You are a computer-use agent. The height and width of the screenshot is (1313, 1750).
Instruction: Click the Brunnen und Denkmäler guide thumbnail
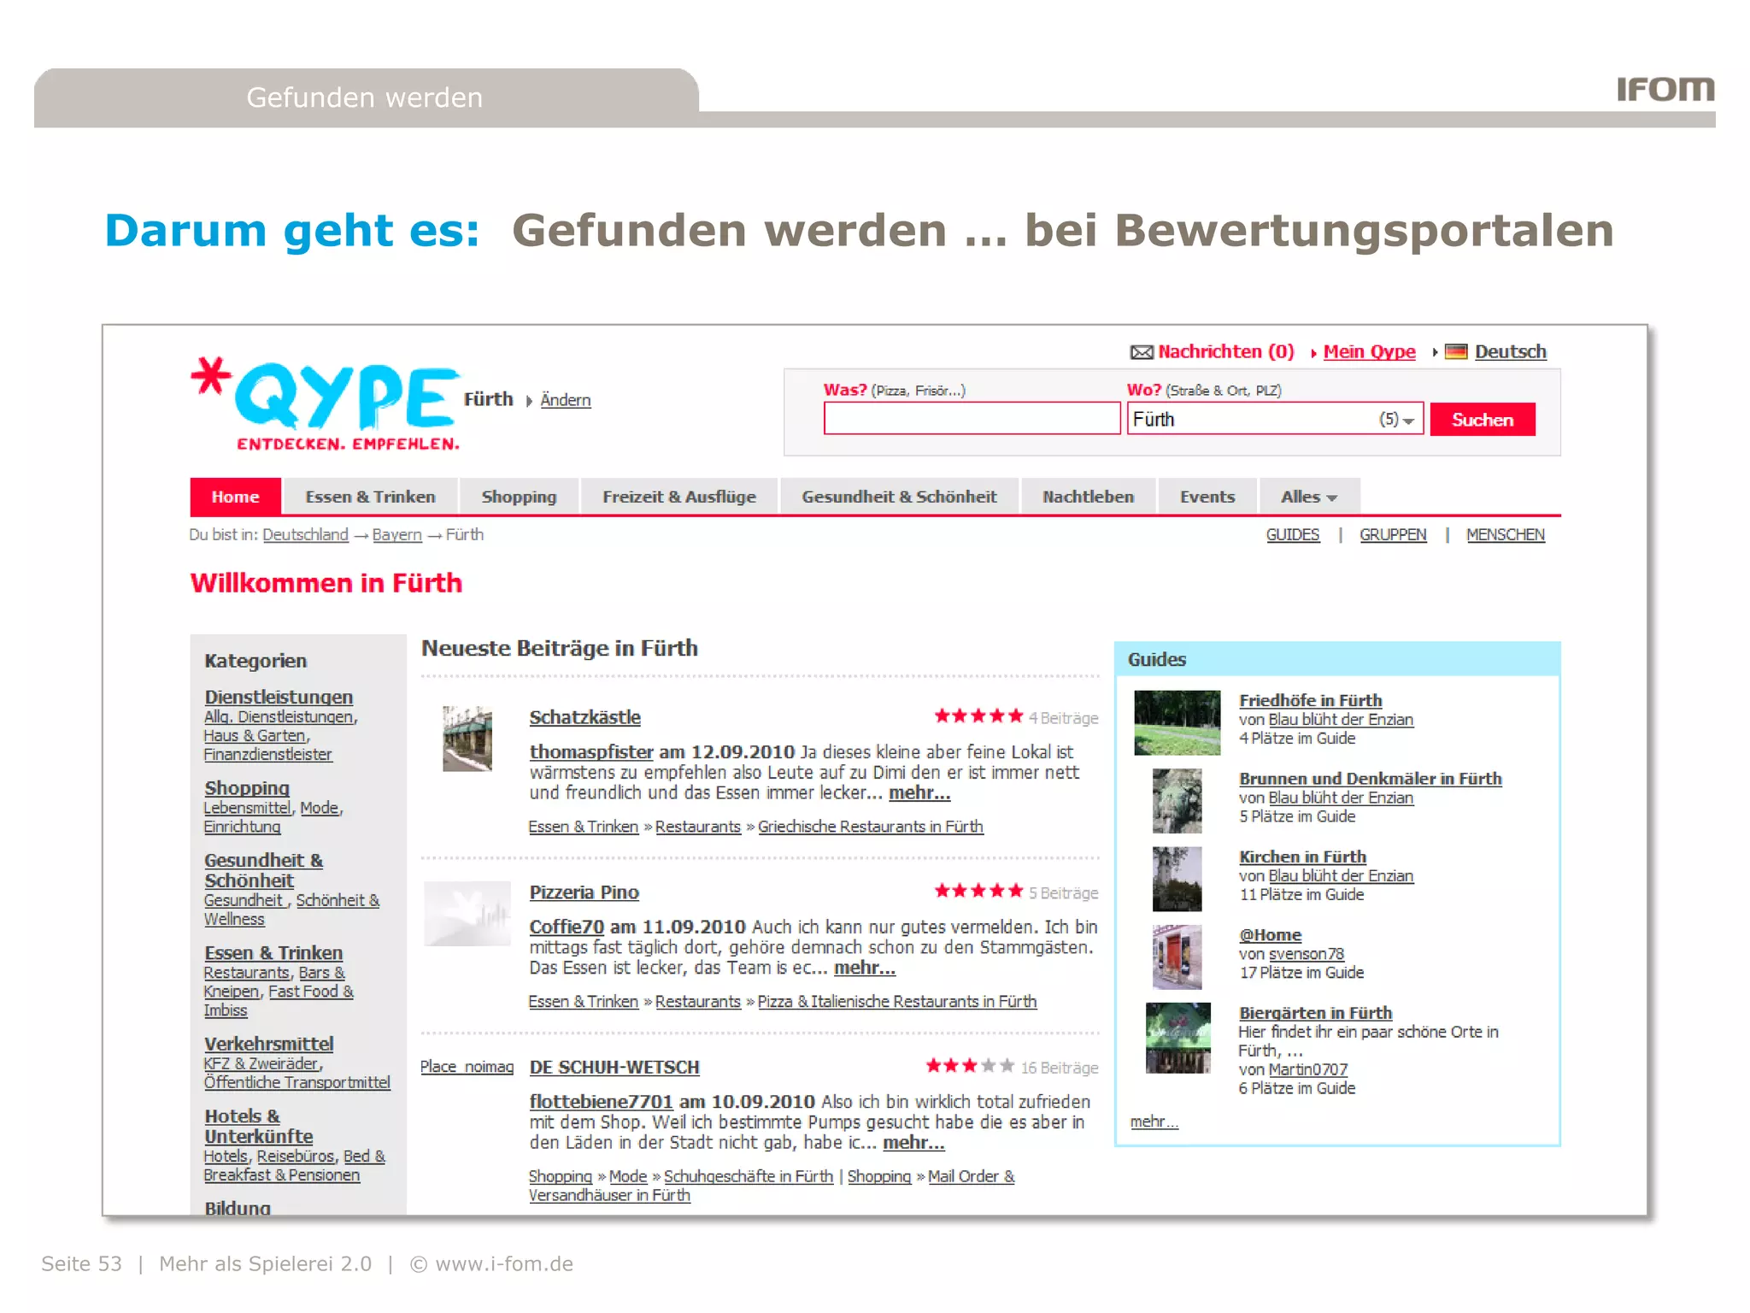coord(1177,801)
